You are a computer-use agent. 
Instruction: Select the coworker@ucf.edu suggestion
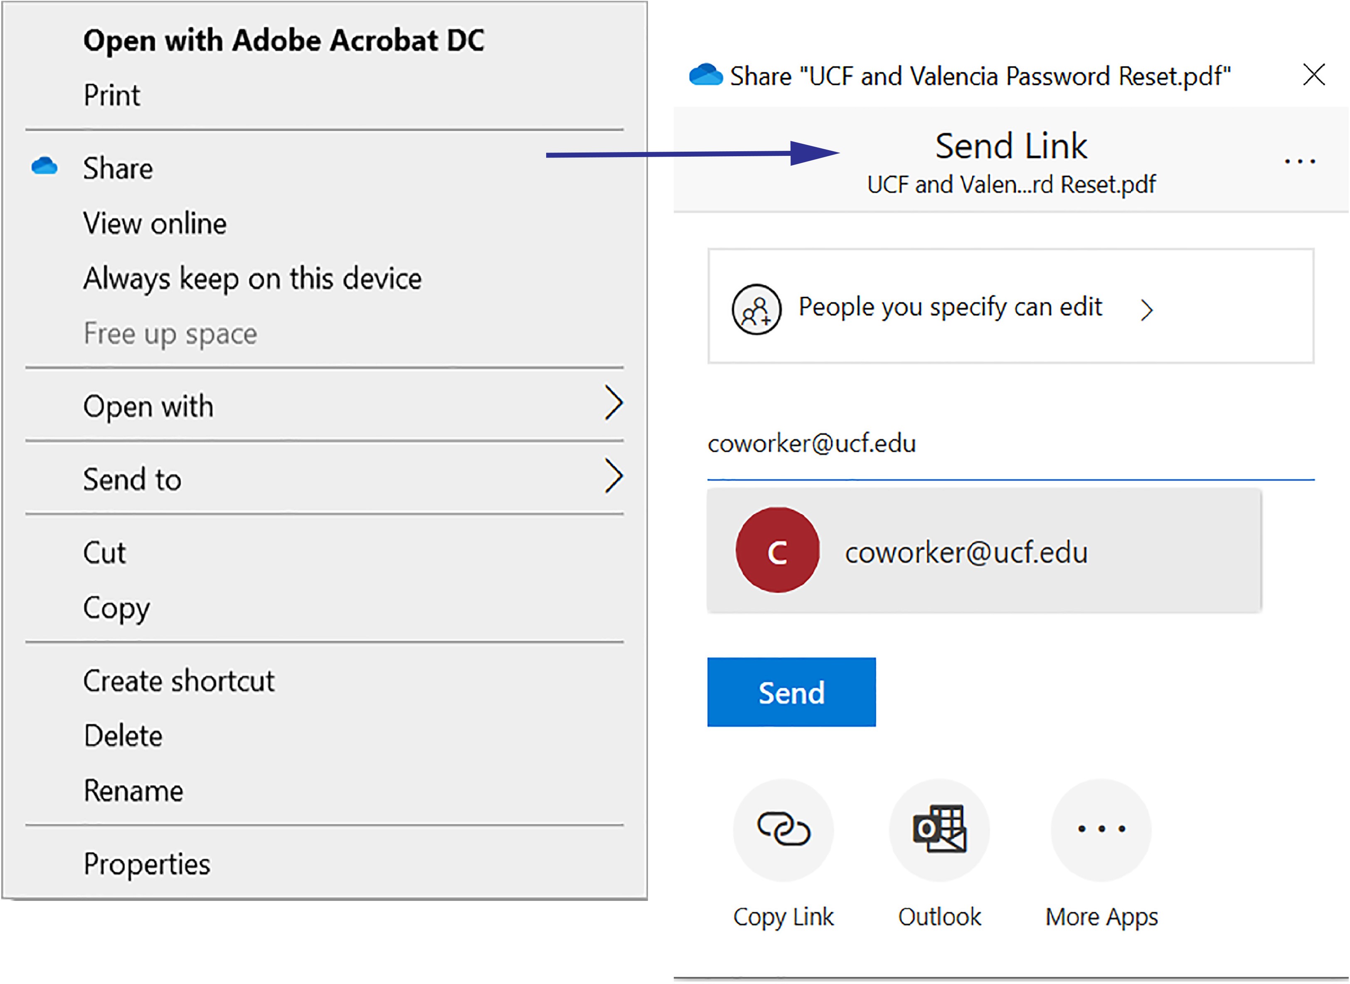[984, 551]
